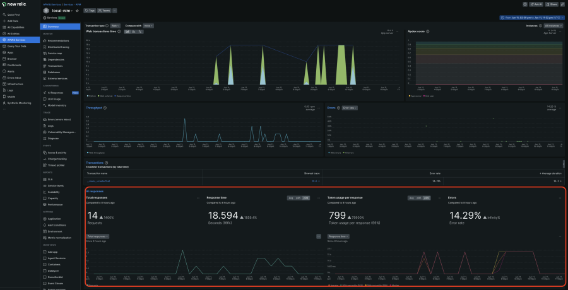568x290 pixels.
Task: Open the Ask AI assistant
Action: coord(536,3)
